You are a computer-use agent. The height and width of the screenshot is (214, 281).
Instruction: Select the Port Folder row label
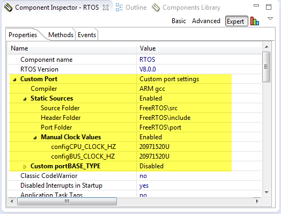click(56, 127)
